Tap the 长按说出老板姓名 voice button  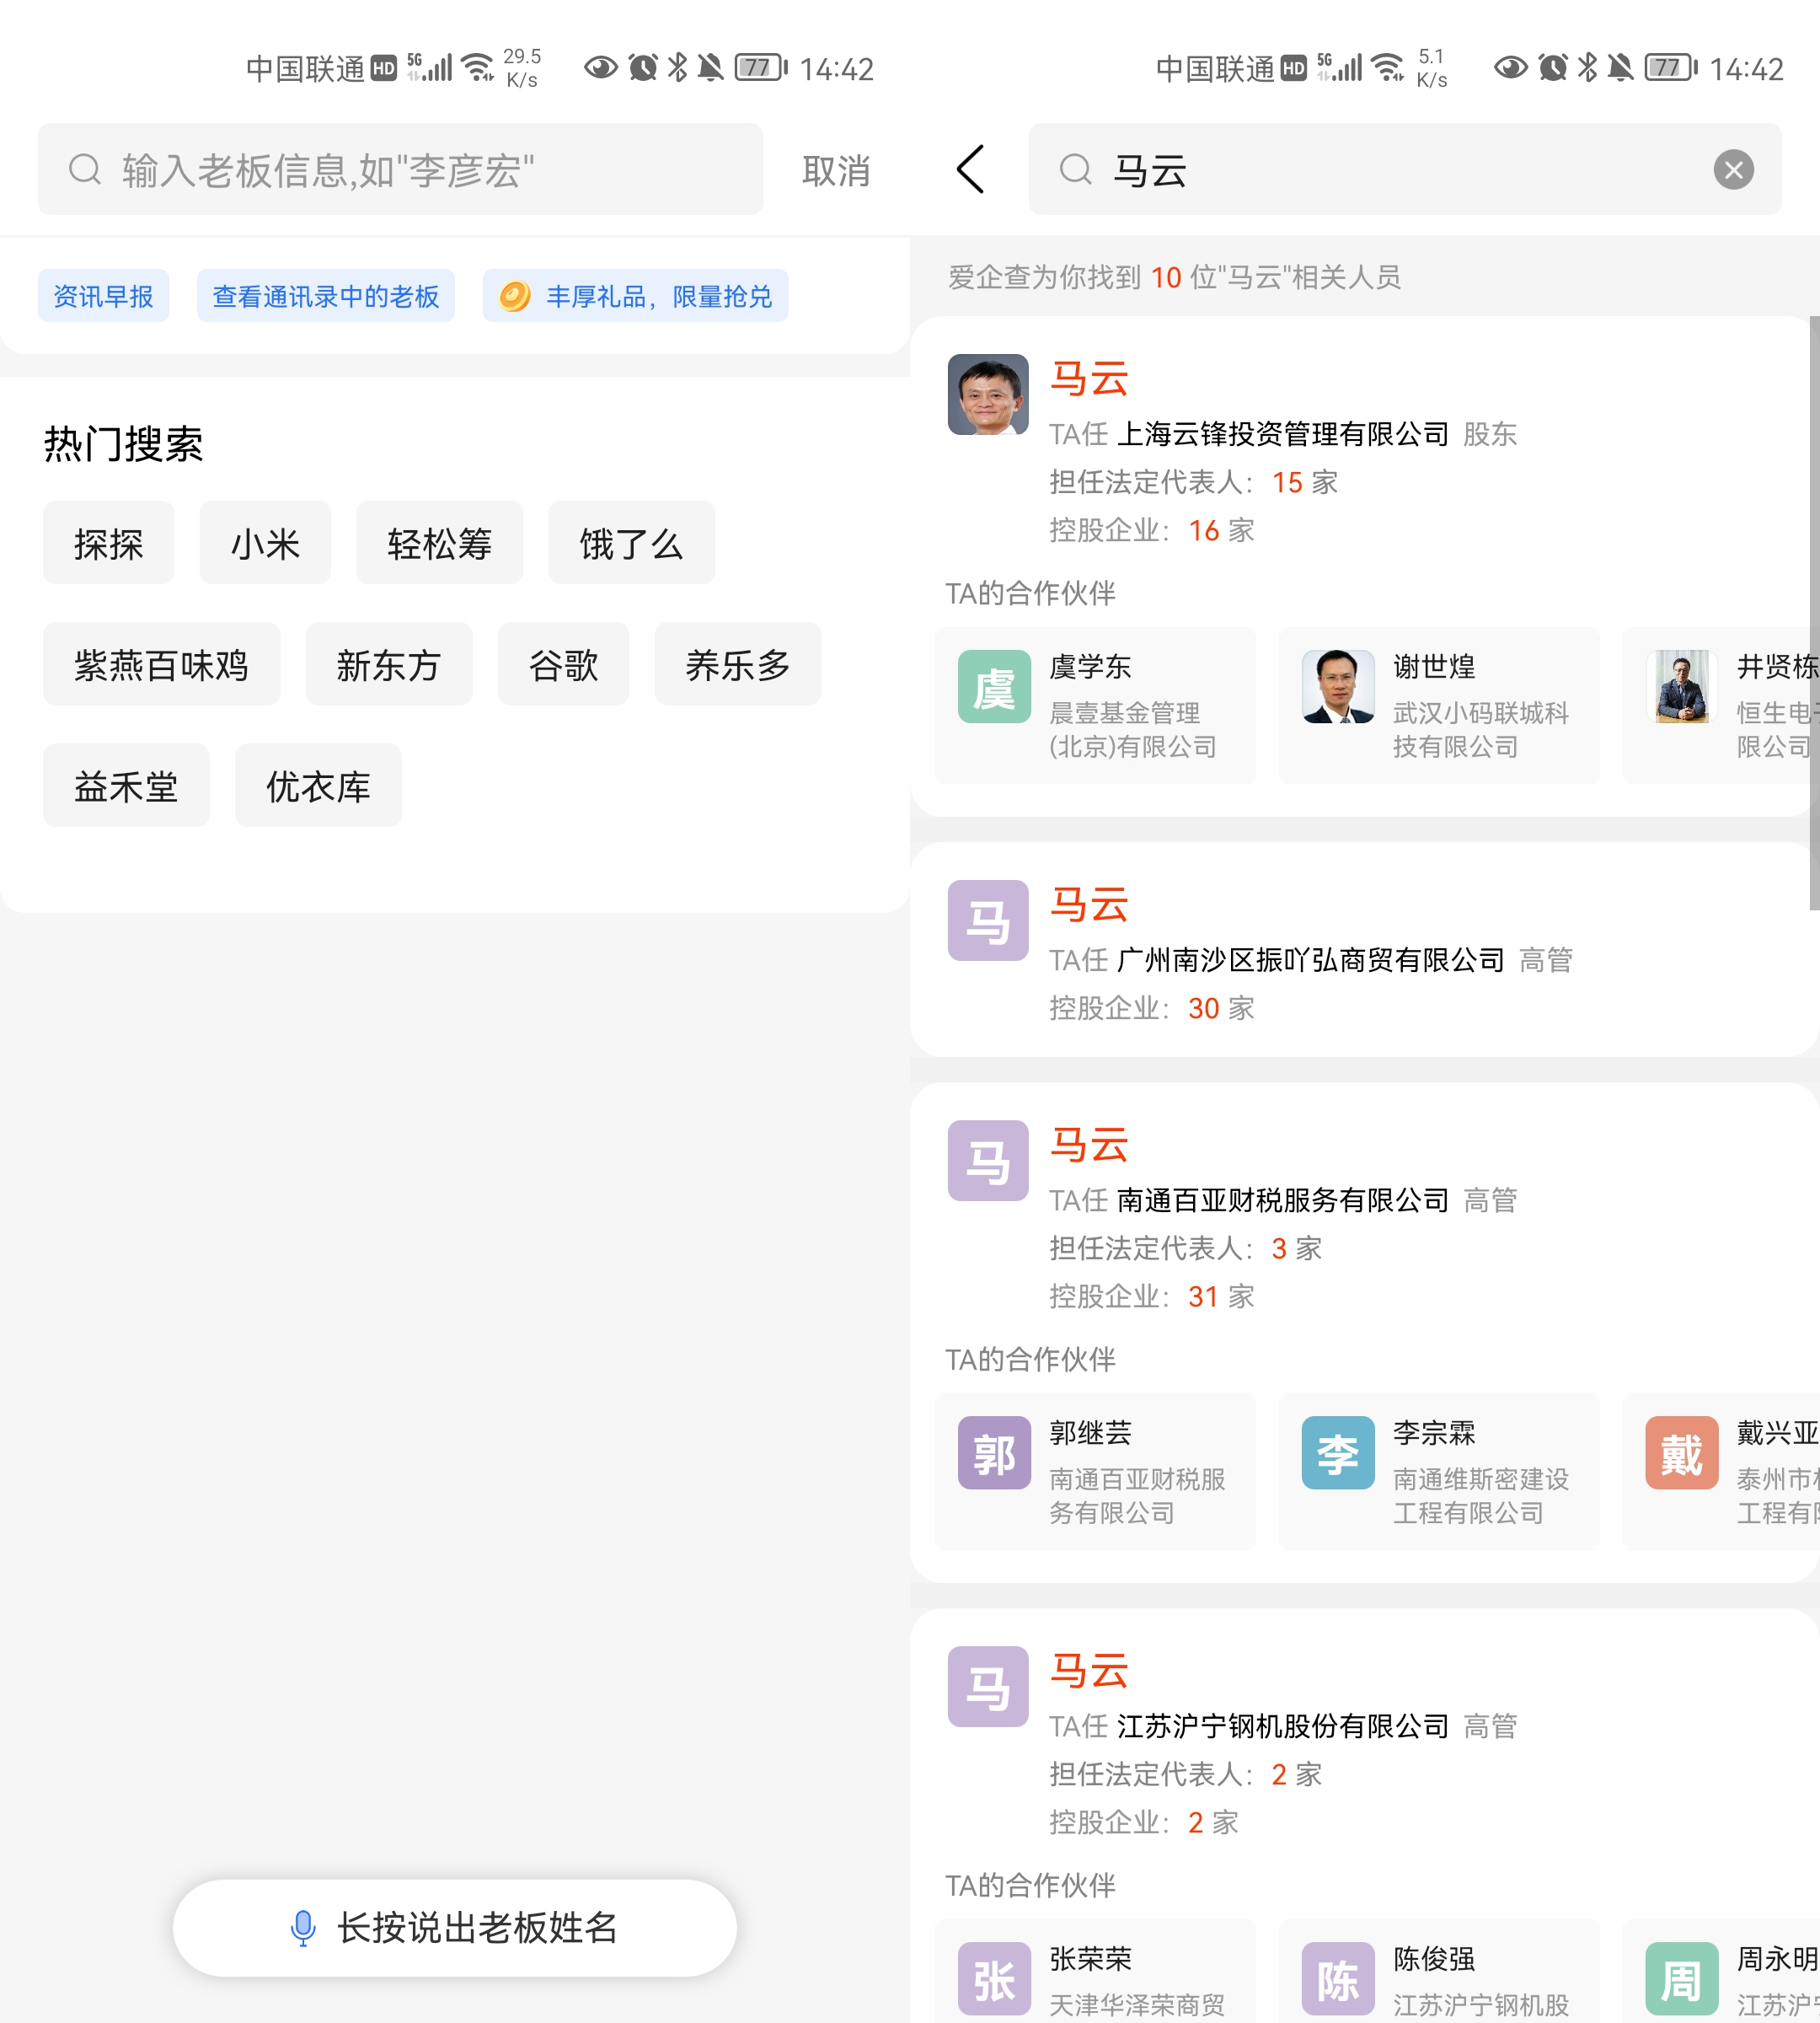coord(454,1927)
